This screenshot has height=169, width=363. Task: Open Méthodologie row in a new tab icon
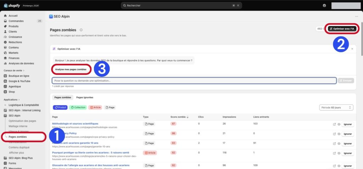point(334,124)
